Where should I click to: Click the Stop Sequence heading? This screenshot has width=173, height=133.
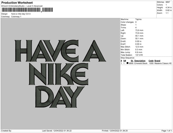coord(128,58)
